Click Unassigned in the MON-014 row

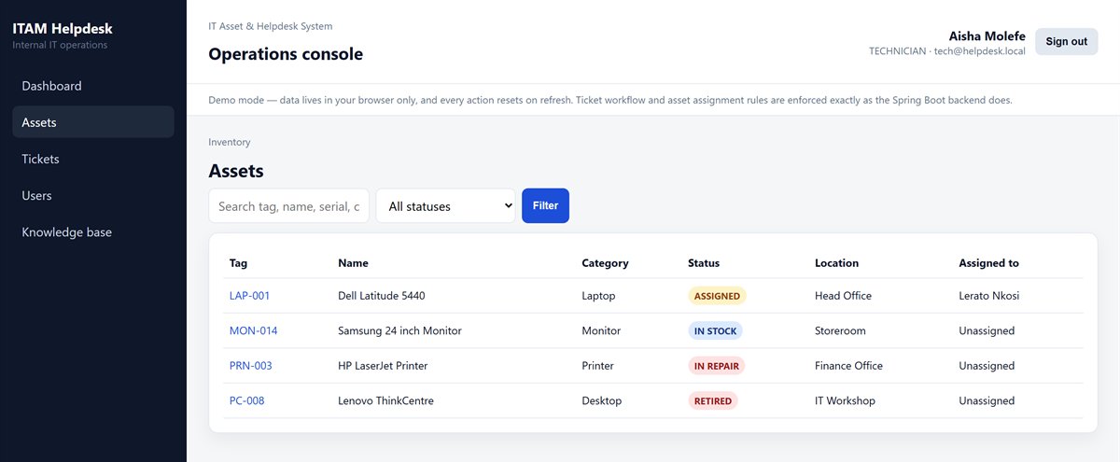[987, 330]
